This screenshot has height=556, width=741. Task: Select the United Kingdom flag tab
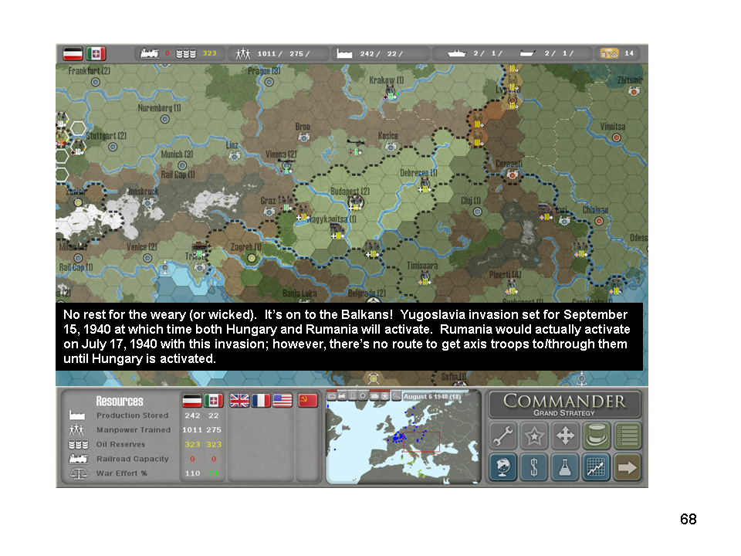click(240, 401)
